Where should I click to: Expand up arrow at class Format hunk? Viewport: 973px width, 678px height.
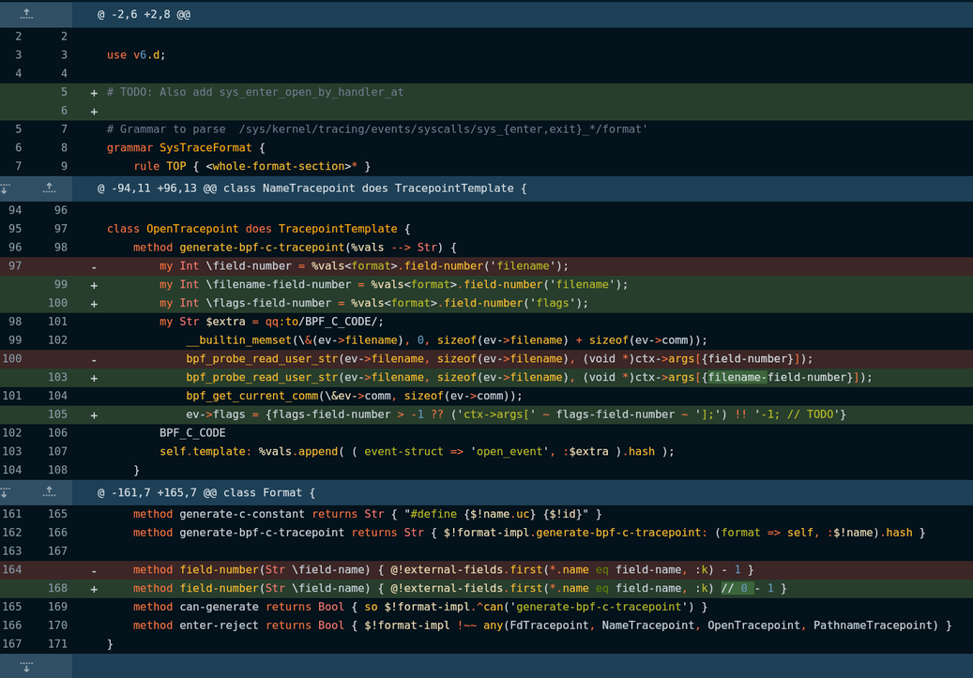49,492
